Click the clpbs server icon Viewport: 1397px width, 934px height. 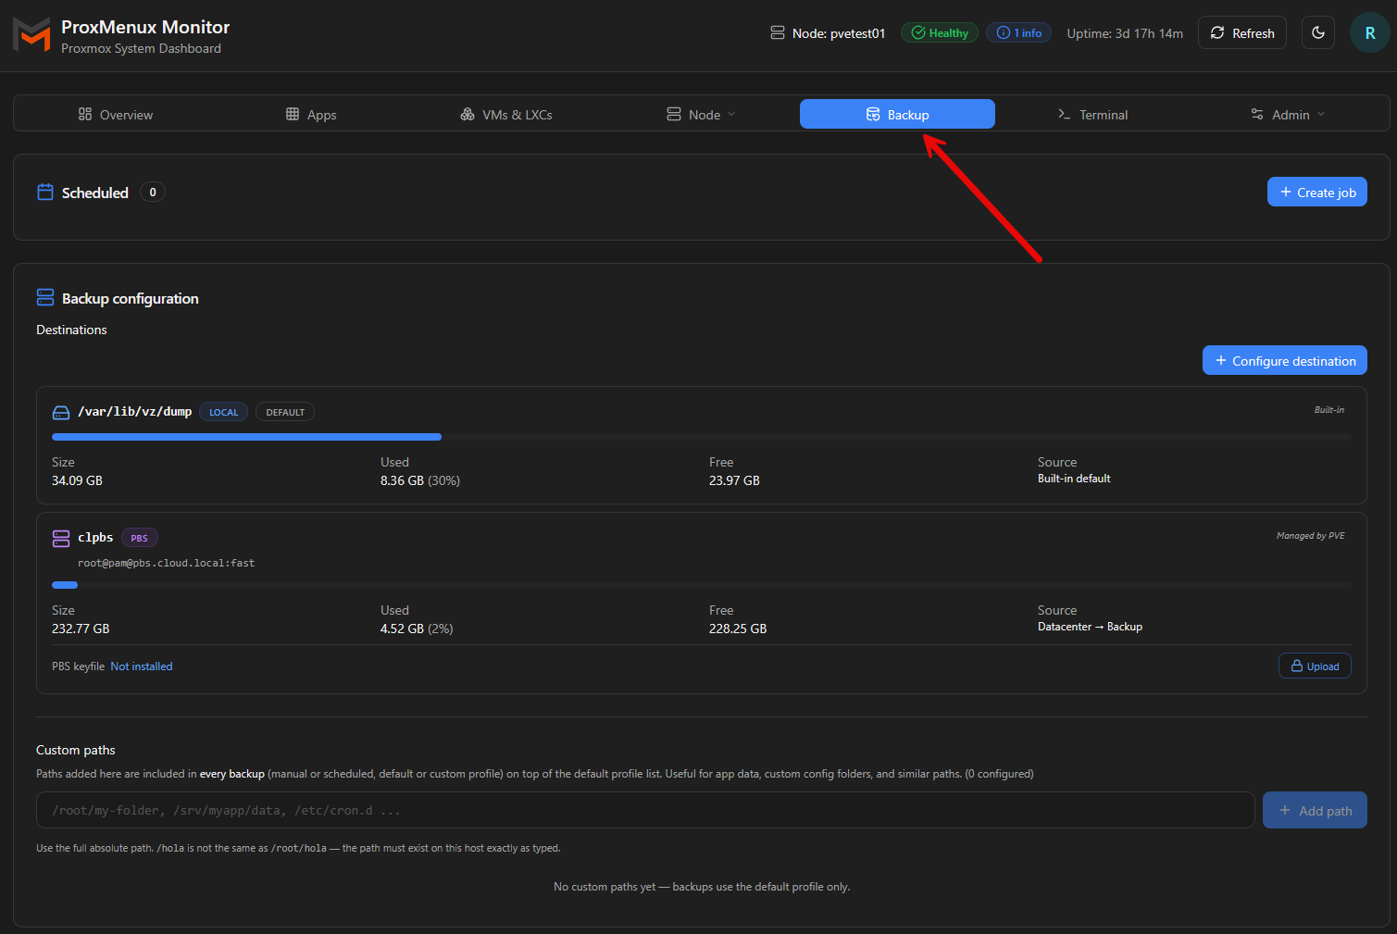tap(61, 538)
